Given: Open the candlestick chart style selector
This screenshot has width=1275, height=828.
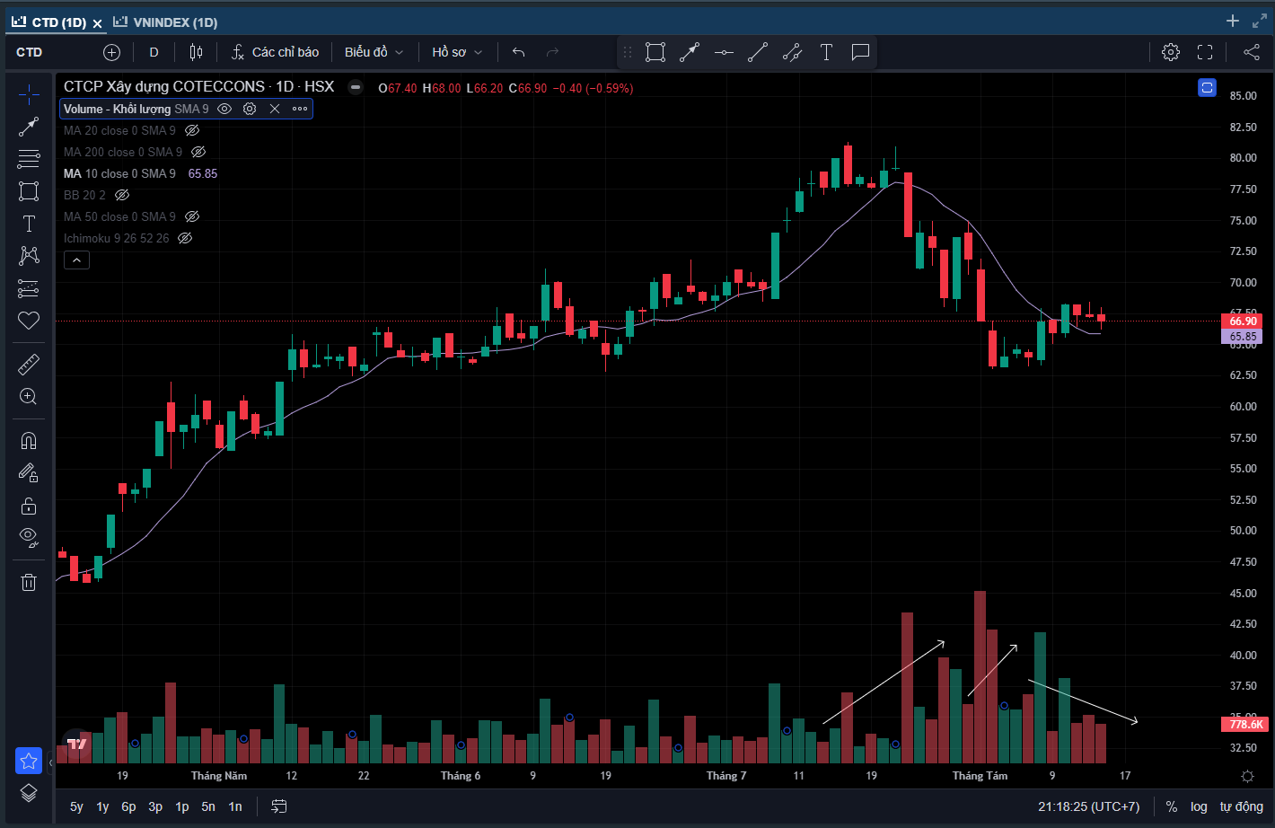Looking at the screenshot, I should click(x=198, y=52).
